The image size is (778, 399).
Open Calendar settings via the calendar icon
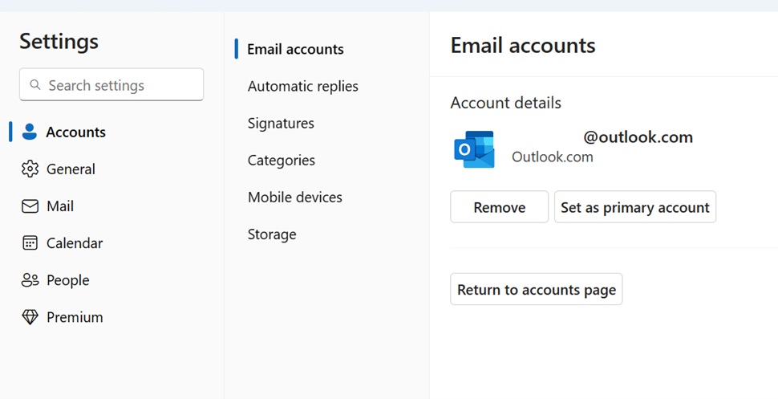click(x=30, y=243)
